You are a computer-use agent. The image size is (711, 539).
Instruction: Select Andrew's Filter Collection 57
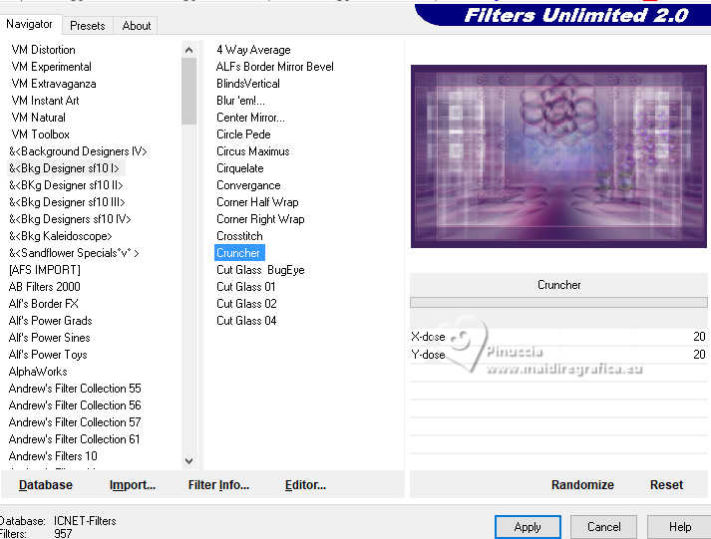click(x=75, y=422)
